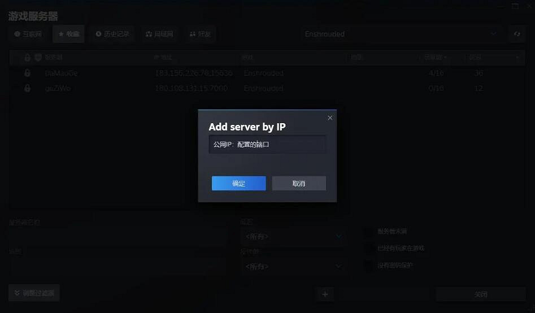Open the 反作弊 filter dropdown
The image size is (535, 313).
tap(292, 266)
